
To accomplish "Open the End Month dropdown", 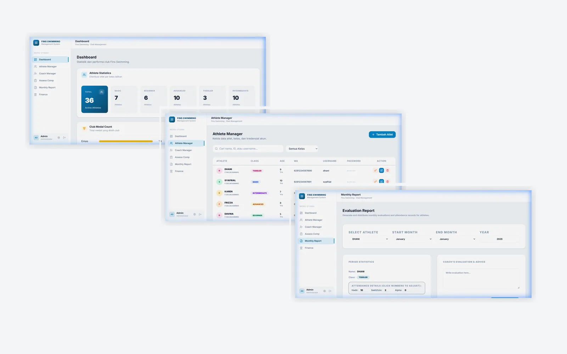I will [x=456, y=239].
